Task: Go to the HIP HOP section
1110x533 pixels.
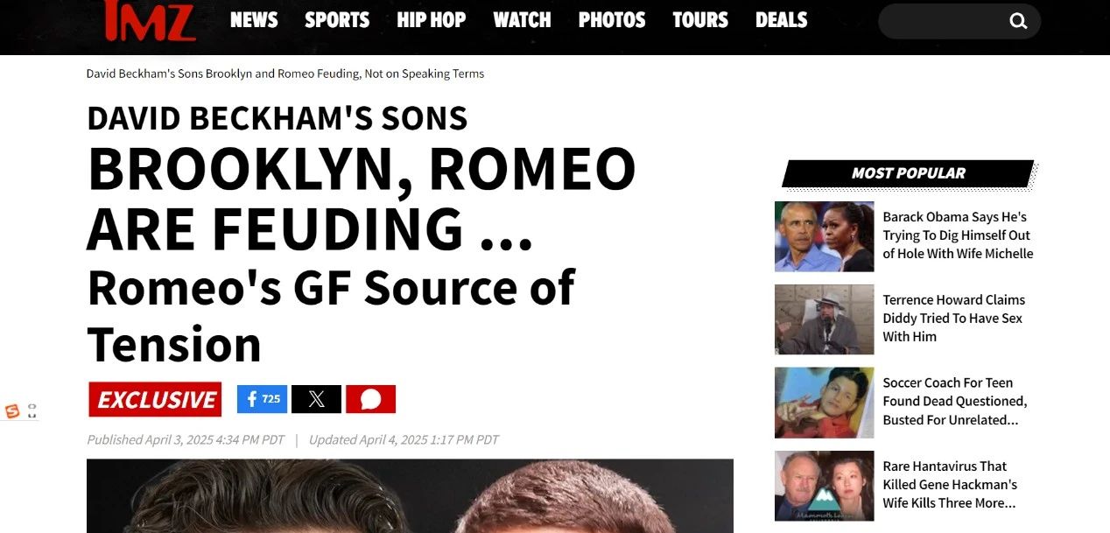Action: click(x=431, y=20)
